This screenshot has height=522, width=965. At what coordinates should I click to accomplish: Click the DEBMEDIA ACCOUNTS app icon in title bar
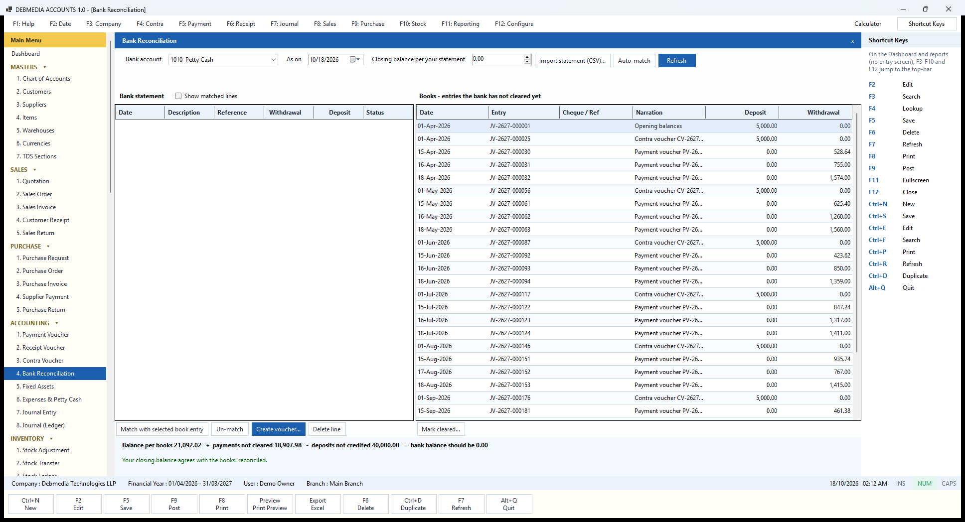[8, 9]
